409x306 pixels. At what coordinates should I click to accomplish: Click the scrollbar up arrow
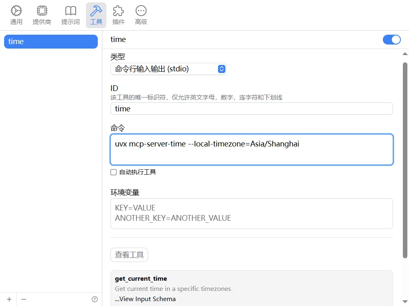405,54
